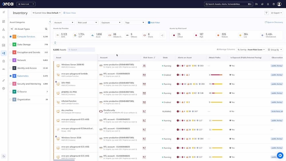This screenshot has height=161, width=286.
Task: Enable the Network category checkbox
Action: tap(11, 60)
